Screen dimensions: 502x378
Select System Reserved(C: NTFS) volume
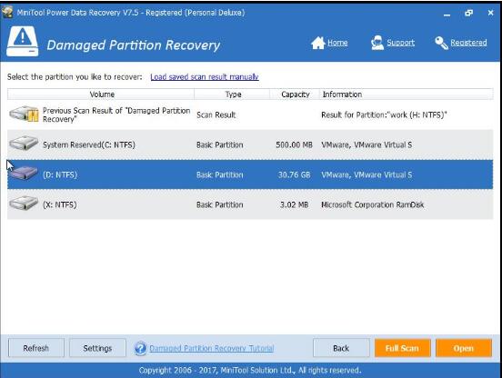point(250,144)
